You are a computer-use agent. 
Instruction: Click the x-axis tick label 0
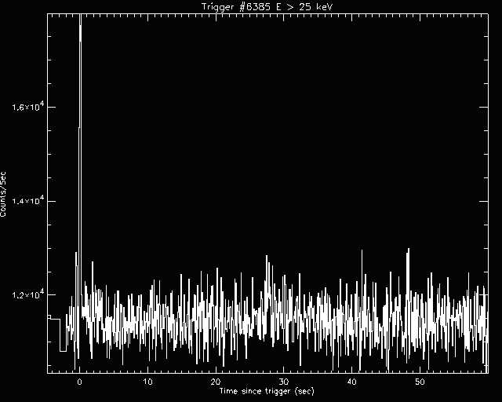(80, 382)
